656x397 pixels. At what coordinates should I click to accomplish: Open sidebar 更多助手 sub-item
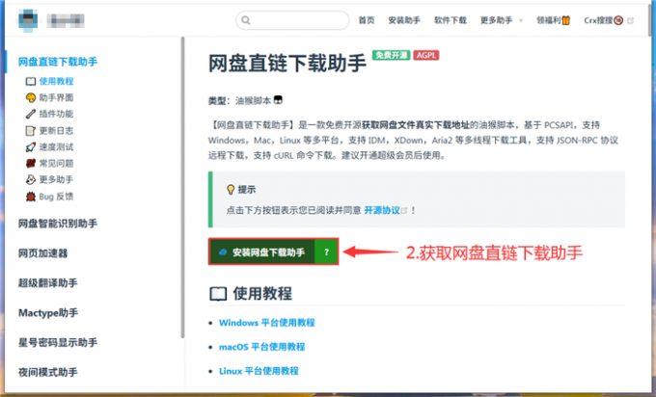point(56,179)
